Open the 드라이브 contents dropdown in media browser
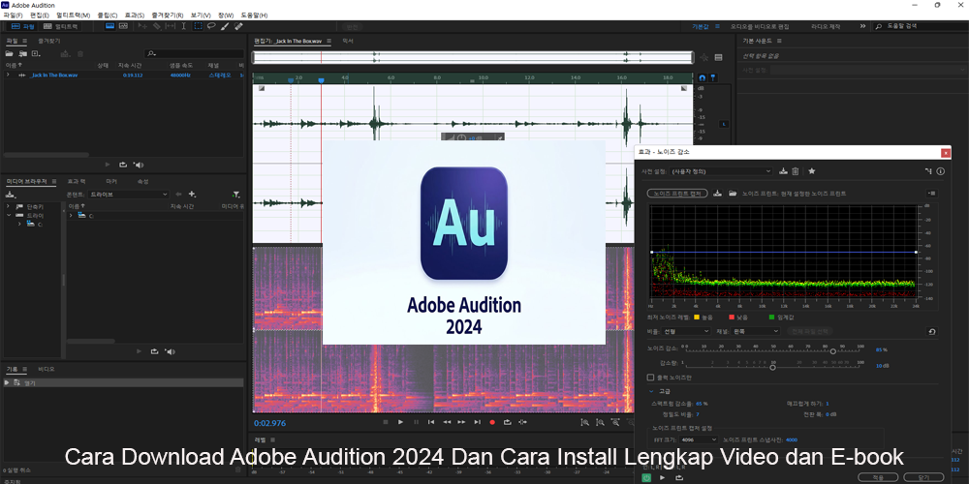The image size is (969, 484). [x=129, y=194]
